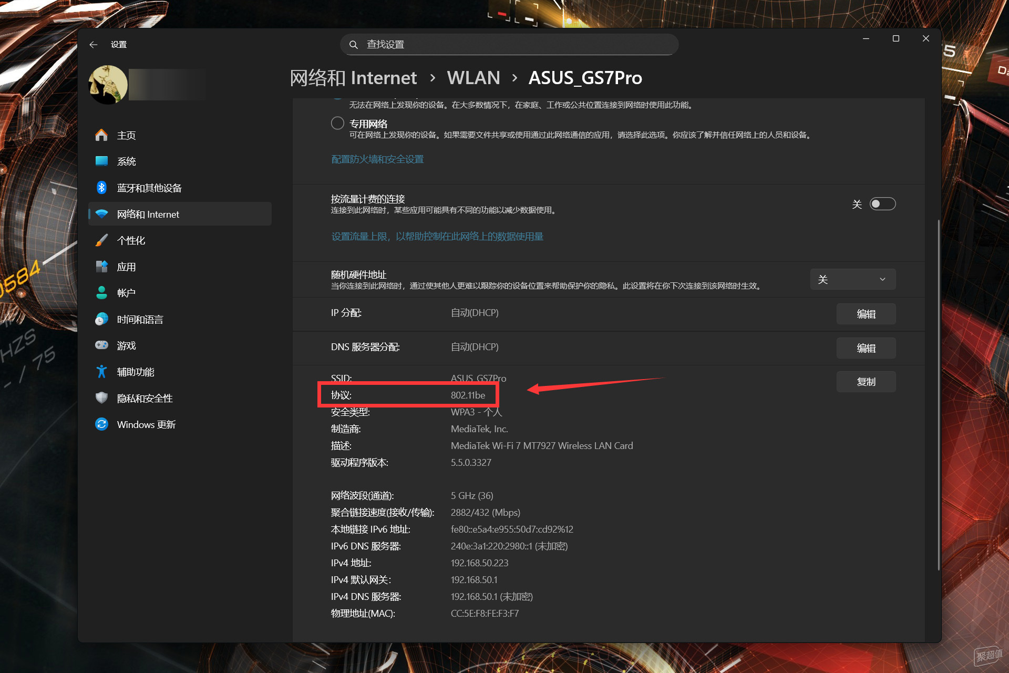Click 网络和 Internet breadcrumb
The width and height of the screenshot is (1009, 673).
click(x=353, y=78)
